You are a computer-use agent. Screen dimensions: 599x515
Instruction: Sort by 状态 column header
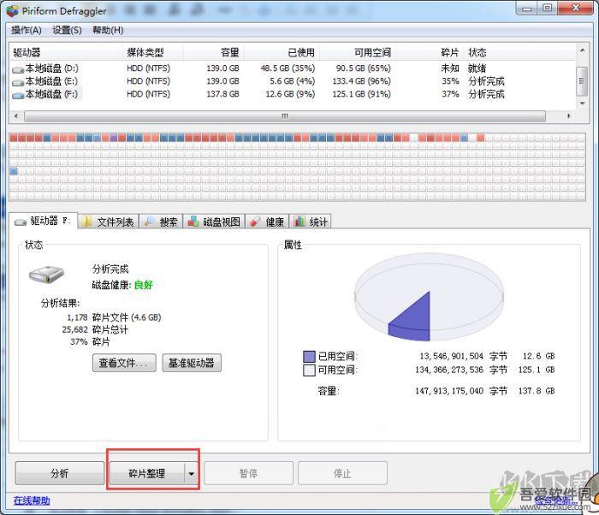tap(519, 52)
